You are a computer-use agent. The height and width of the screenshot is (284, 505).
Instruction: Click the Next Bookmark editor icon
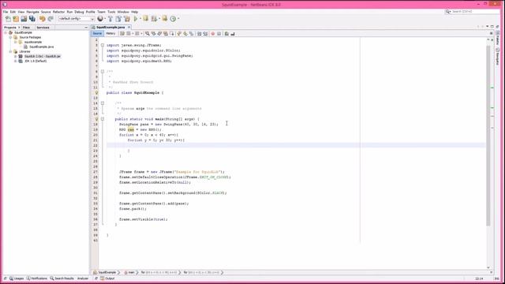point(185,33)
